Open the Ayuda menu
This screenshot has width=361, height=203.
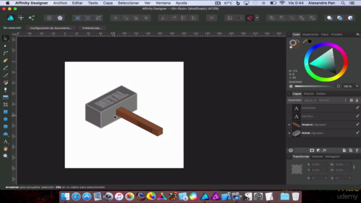point(181,3)
